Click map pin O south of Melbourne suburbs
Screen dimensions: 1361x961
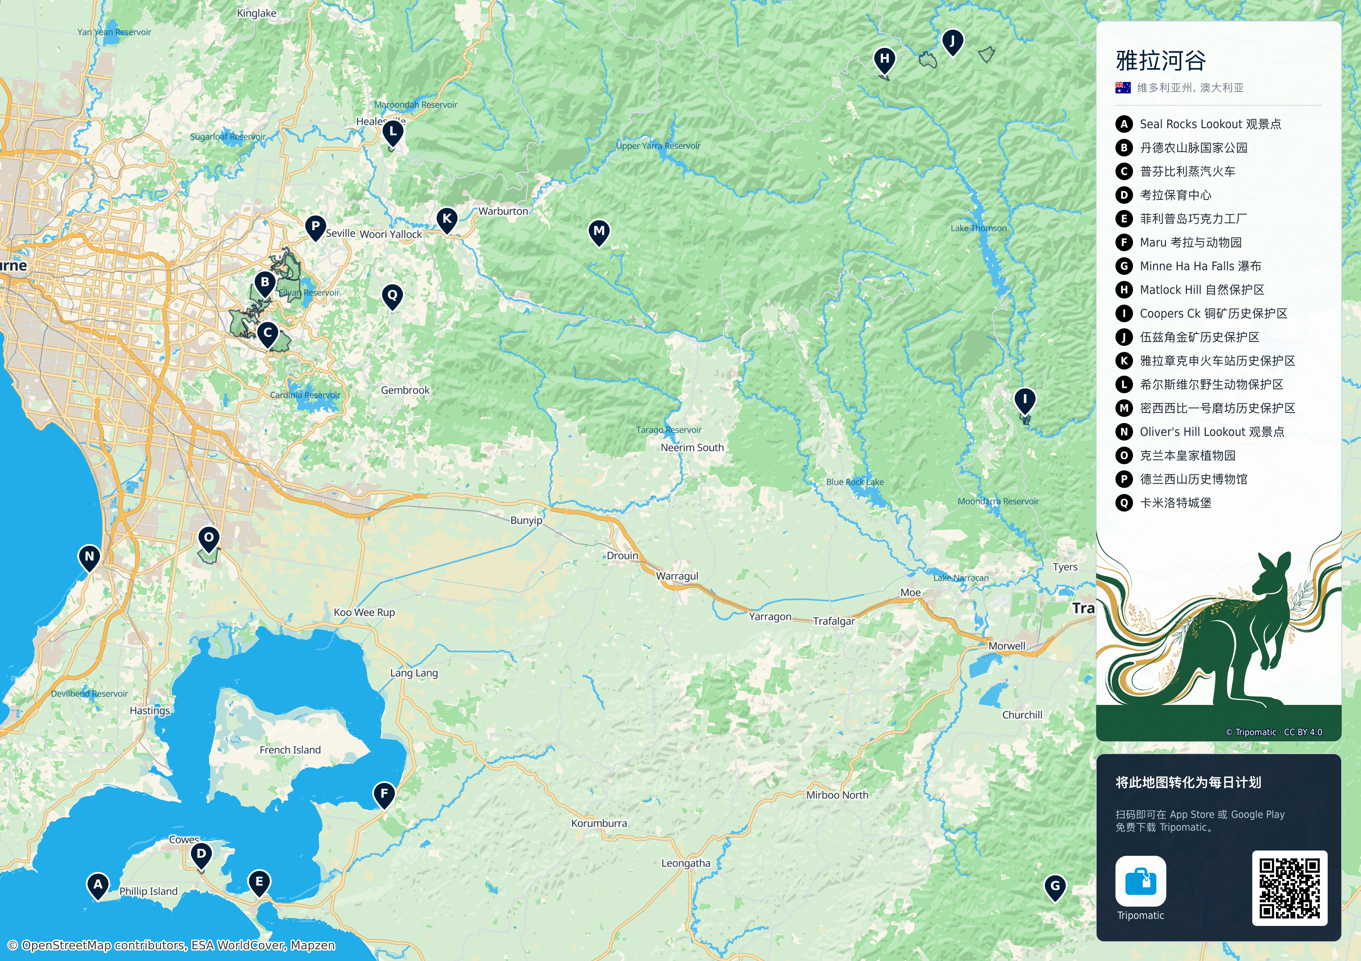click(209, 539)
